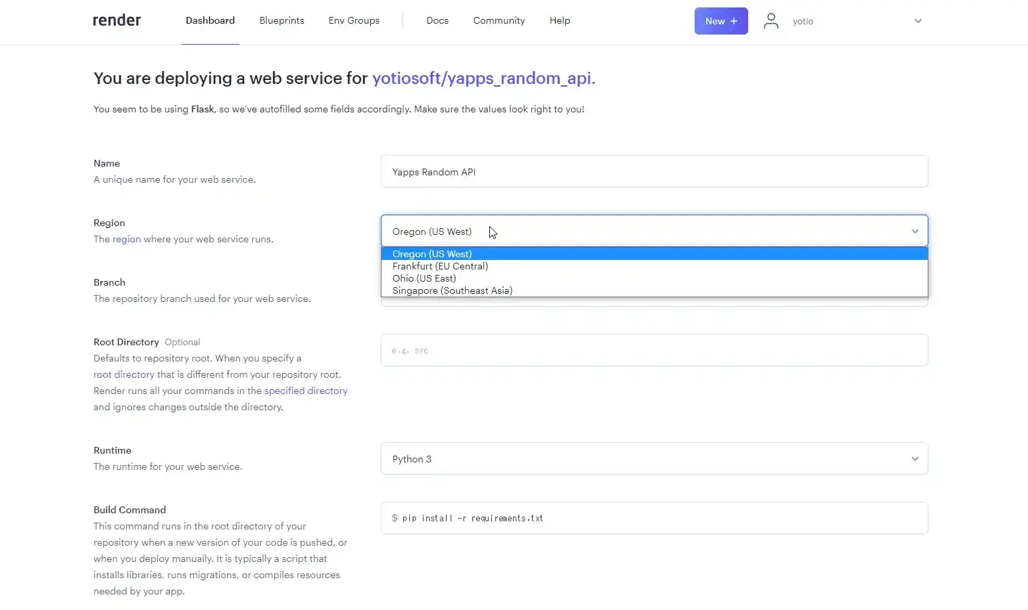Click the render logo

(117, 20)
